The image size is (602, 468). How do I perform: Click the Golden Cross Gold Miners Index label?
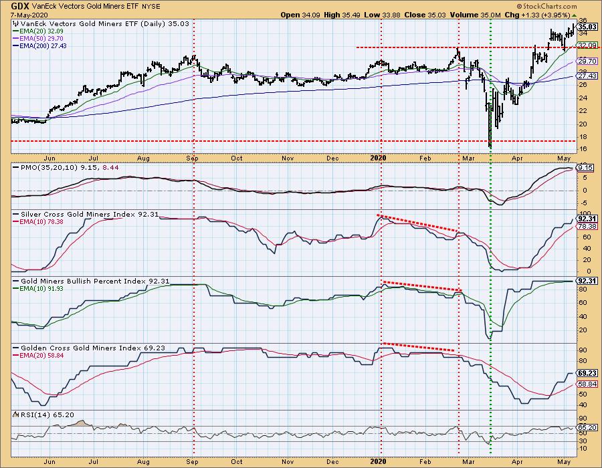(x=90, y=348)
